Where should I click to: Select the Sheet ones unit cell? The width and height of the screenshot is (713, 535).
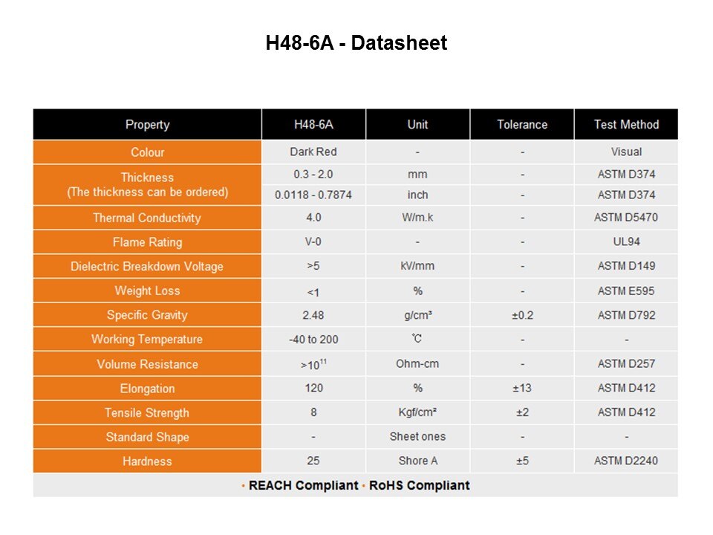[x=417, y=436]
